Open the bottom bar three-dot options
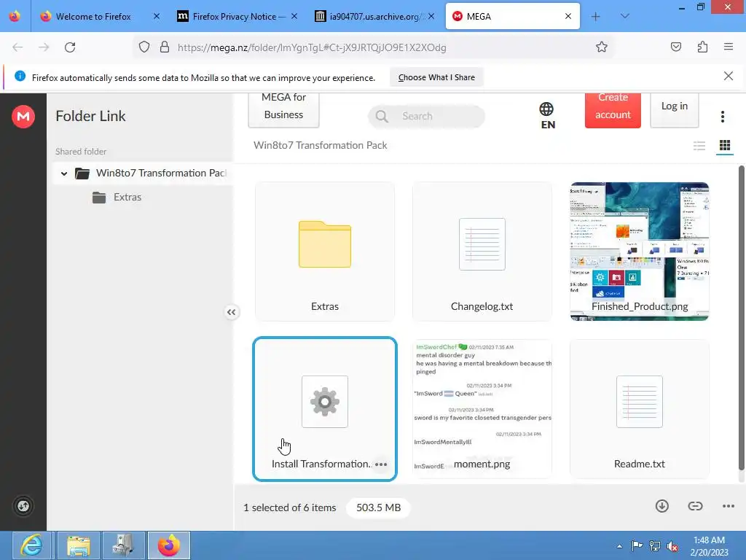The width and height of the screenshot is (746, 560). 729,506
